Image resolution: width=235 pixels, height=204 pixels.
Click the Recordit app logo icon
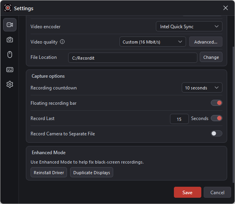pyautogui.click(x=8, y=8)
